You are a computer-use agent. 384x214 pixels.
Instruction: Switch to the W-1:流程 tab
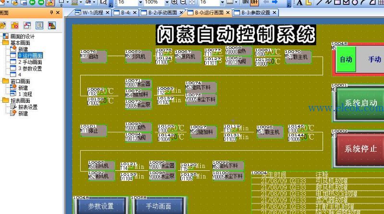(x=93, y=12)
